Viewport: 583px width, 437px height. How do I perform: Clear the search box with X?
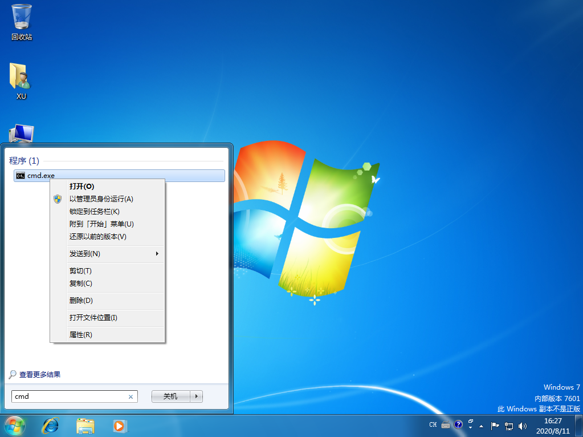coord(131,397)
